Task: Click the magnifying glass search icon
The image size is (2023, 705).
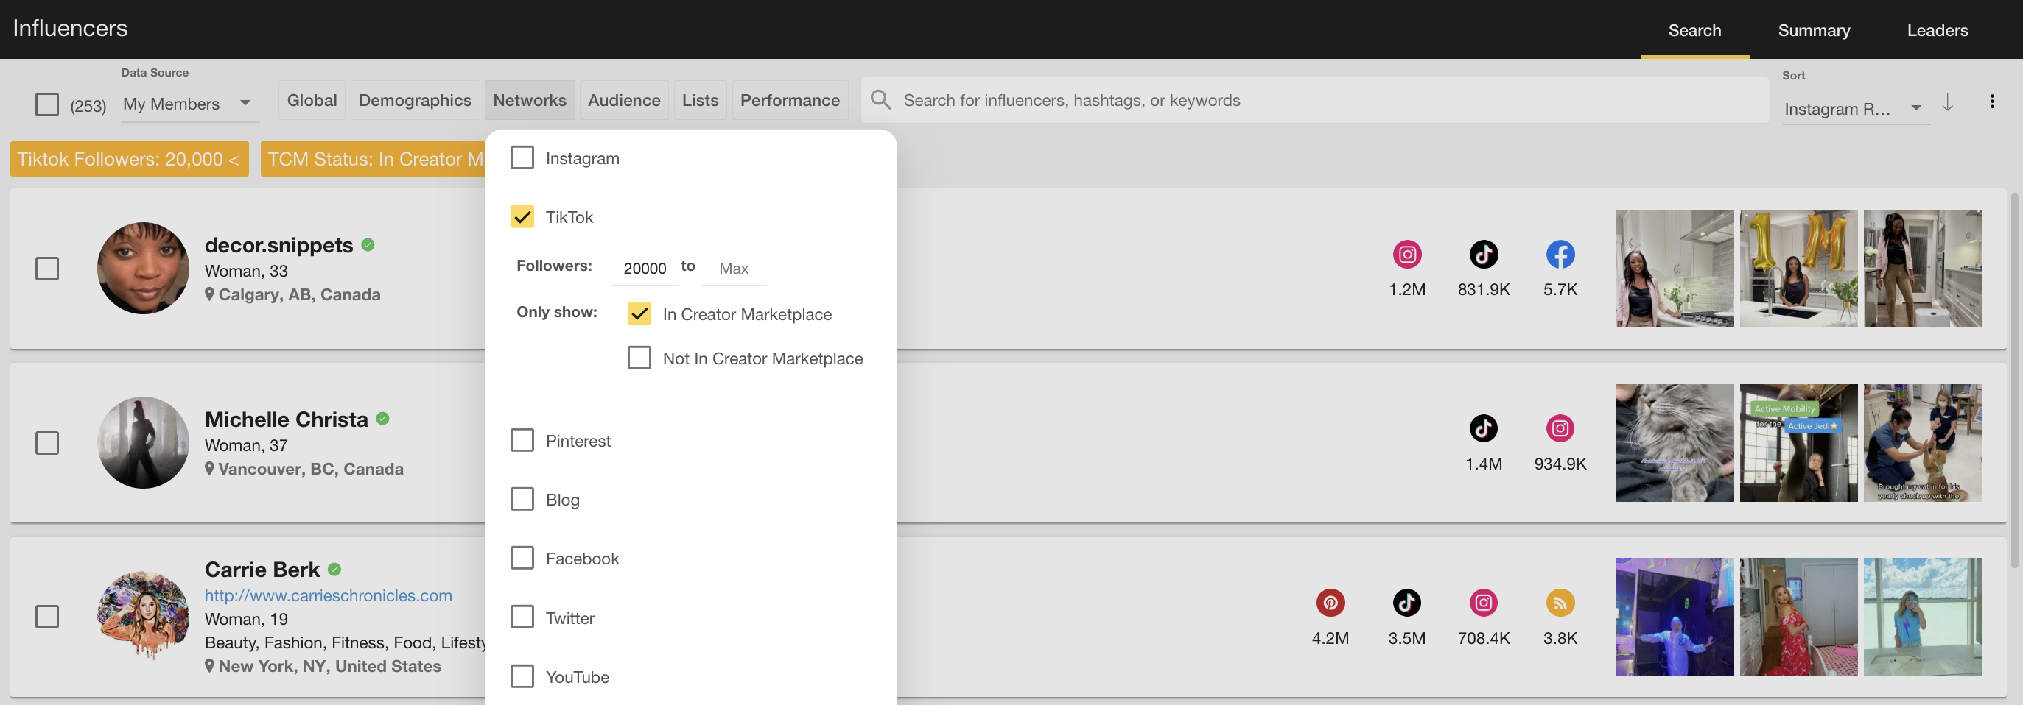Action: [x=880, y=99]
